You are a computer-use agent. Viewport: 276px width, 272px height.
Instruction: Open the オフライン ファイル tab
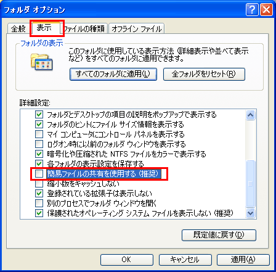point(137,28)
